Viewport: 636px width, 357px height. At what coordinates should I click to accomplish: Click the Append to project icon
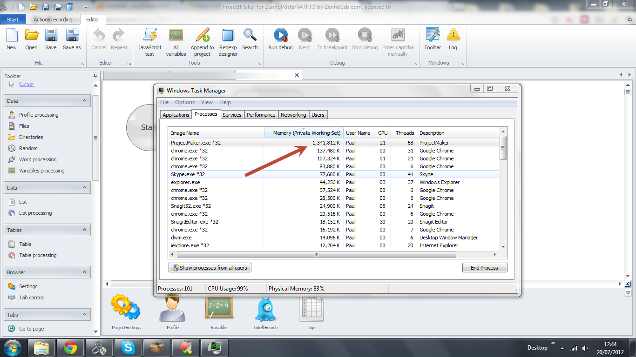pyautogui.click(x=202, y=35)
